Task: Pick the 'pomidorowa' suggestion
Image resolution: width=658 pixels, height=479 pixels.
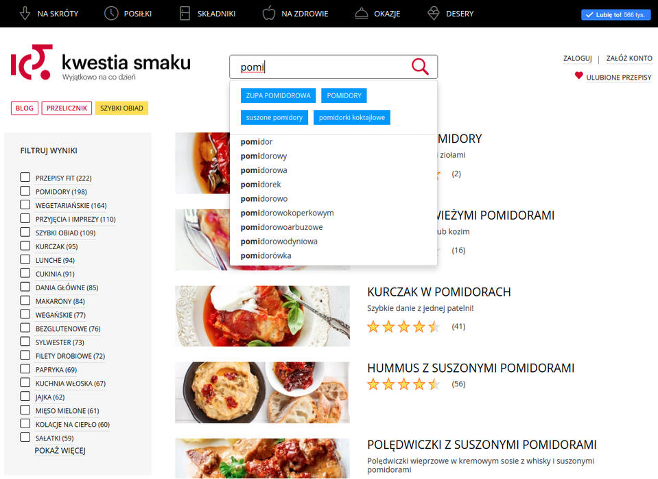Action: click(x=333, y=170)
